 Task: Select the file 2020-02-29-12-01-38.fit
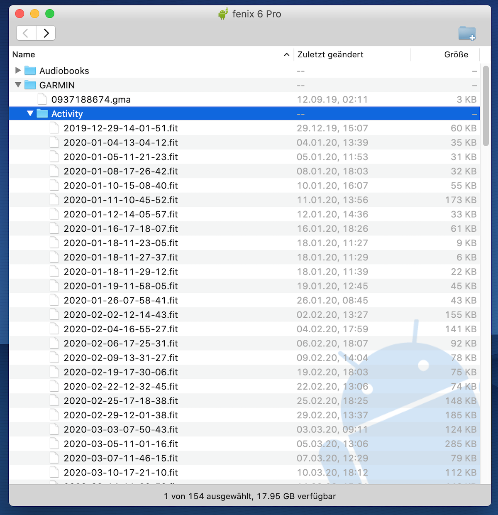(120, 415)
